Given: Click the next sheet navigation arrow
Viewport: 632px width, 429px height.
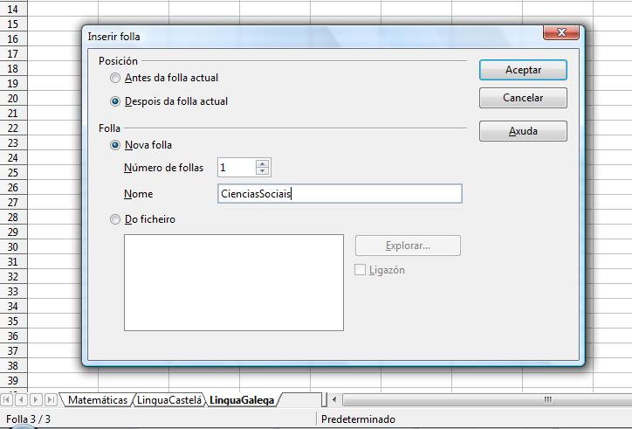Looking at the screenshot, I should coord(36,400).
